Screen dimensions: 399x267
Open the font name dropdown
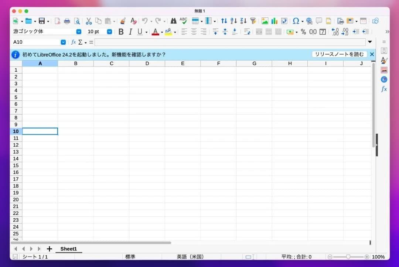pyautogui.click(x=78, y=32)
